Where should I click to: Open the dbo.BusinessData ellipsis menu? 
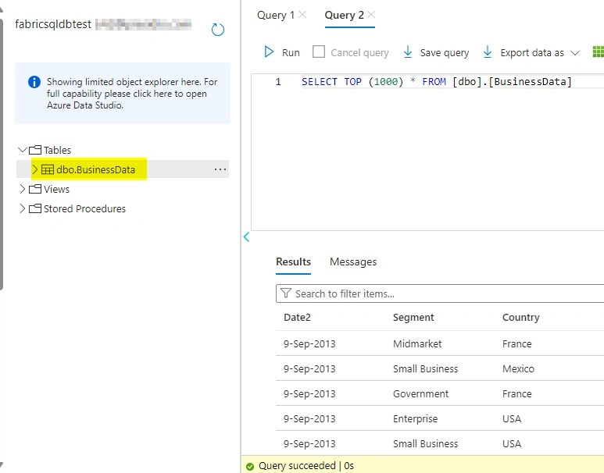click(x=220, y=169)
